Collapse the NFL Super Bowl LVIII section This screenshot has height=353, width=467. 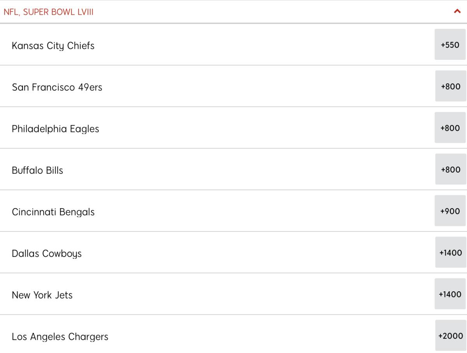(457, 12)
